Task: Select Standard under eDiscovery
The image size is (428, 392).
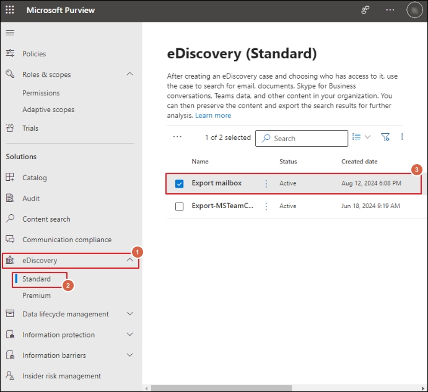Action: point(37,279)
